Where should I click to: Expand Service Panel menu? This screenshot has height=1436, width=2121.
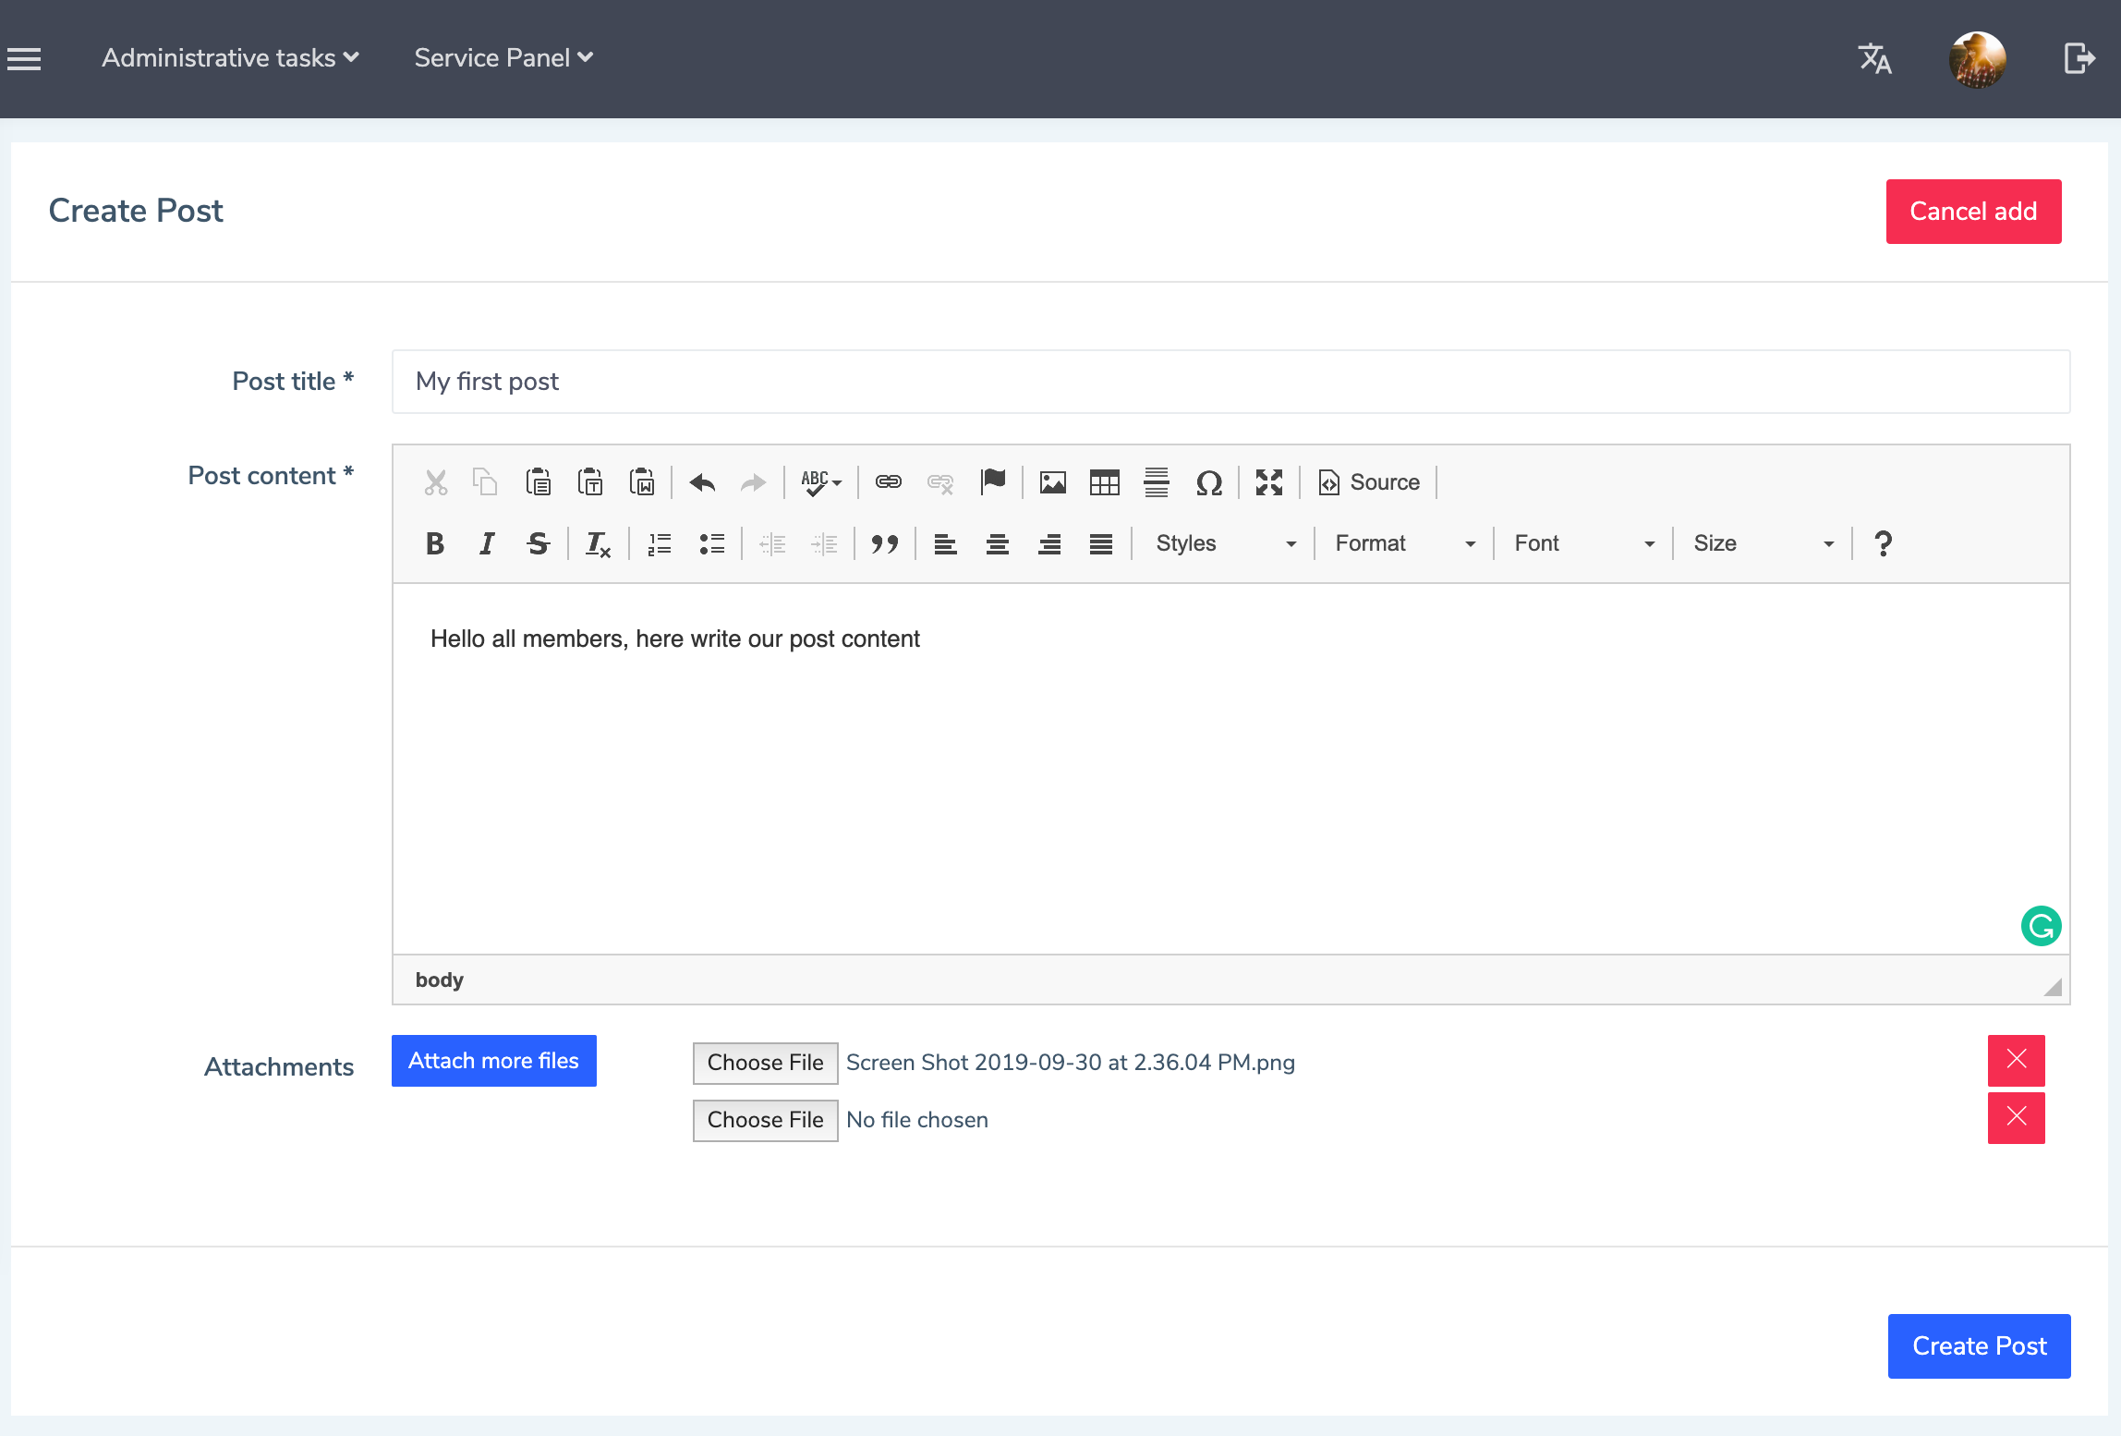(503, 58)
